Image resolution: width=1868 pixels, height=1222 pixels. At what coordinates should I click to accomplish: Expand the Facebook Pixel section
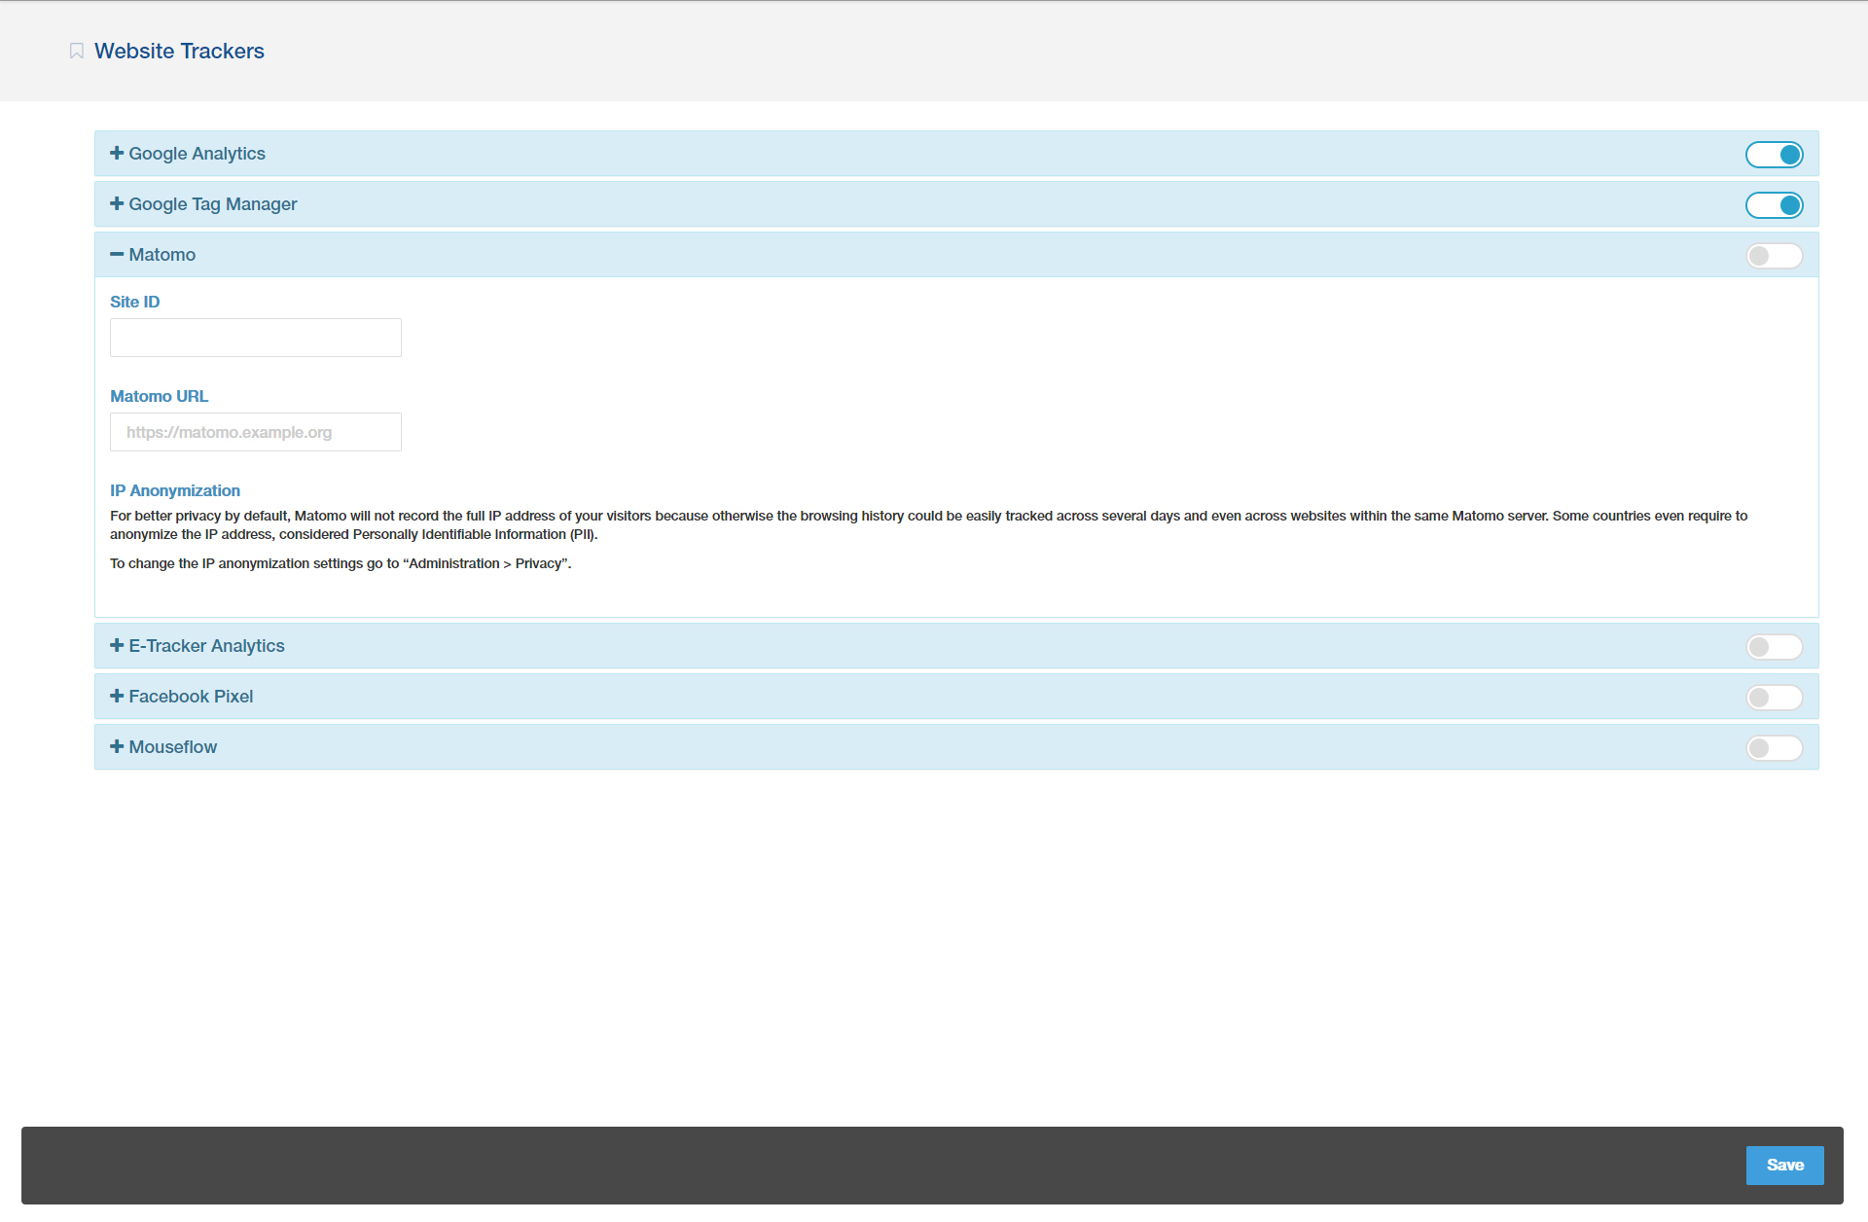[x=191, y=697]
